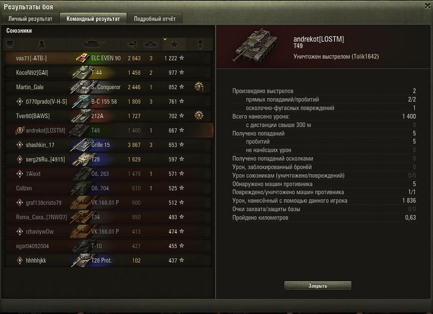This screenshot has height=314, width=433.
Task: Select vas71[-ATB-] ELC EVEN 90 row
Action: pyautogui.click(x=108, y=58)
